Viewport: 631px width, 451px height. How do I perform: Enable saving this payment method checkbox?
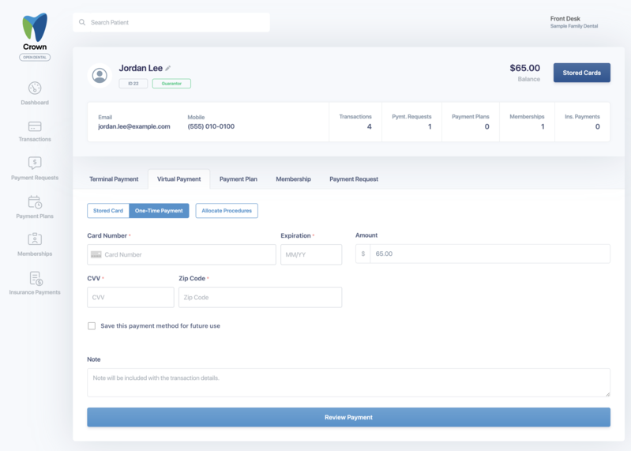(x=92, y=326)
